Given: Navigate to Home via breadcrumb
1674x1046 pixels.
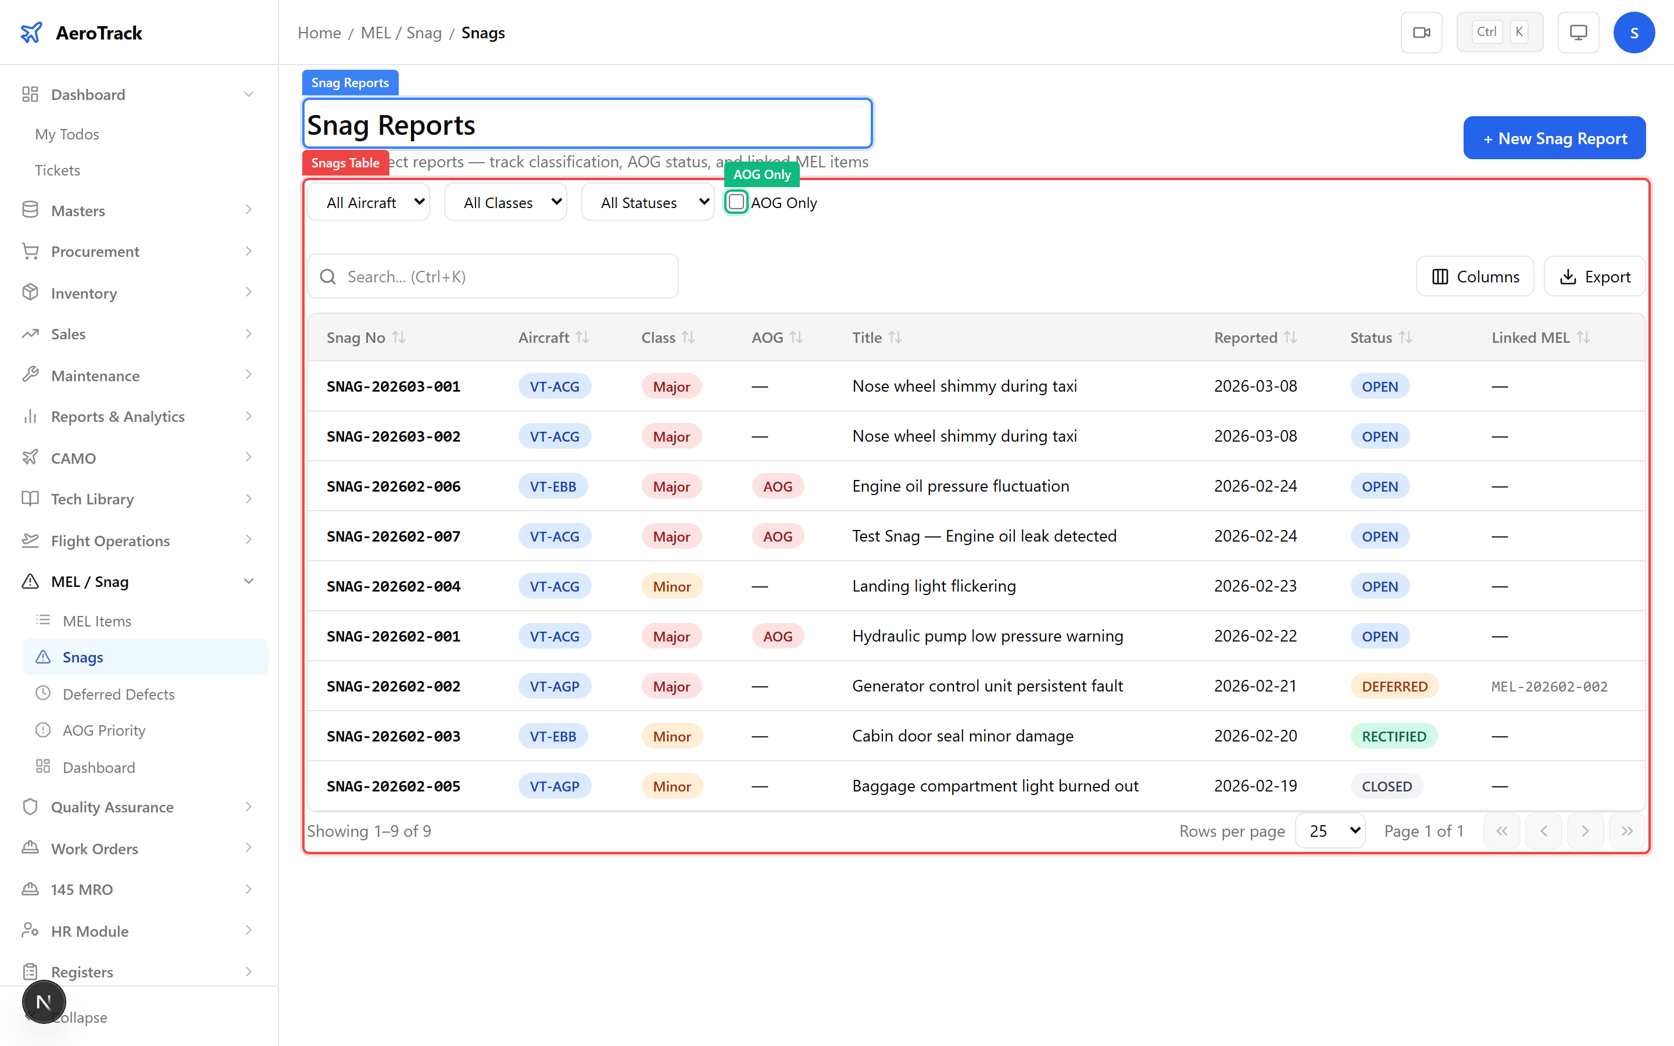Looking at the screenshot, I should (x=318, y=33).
